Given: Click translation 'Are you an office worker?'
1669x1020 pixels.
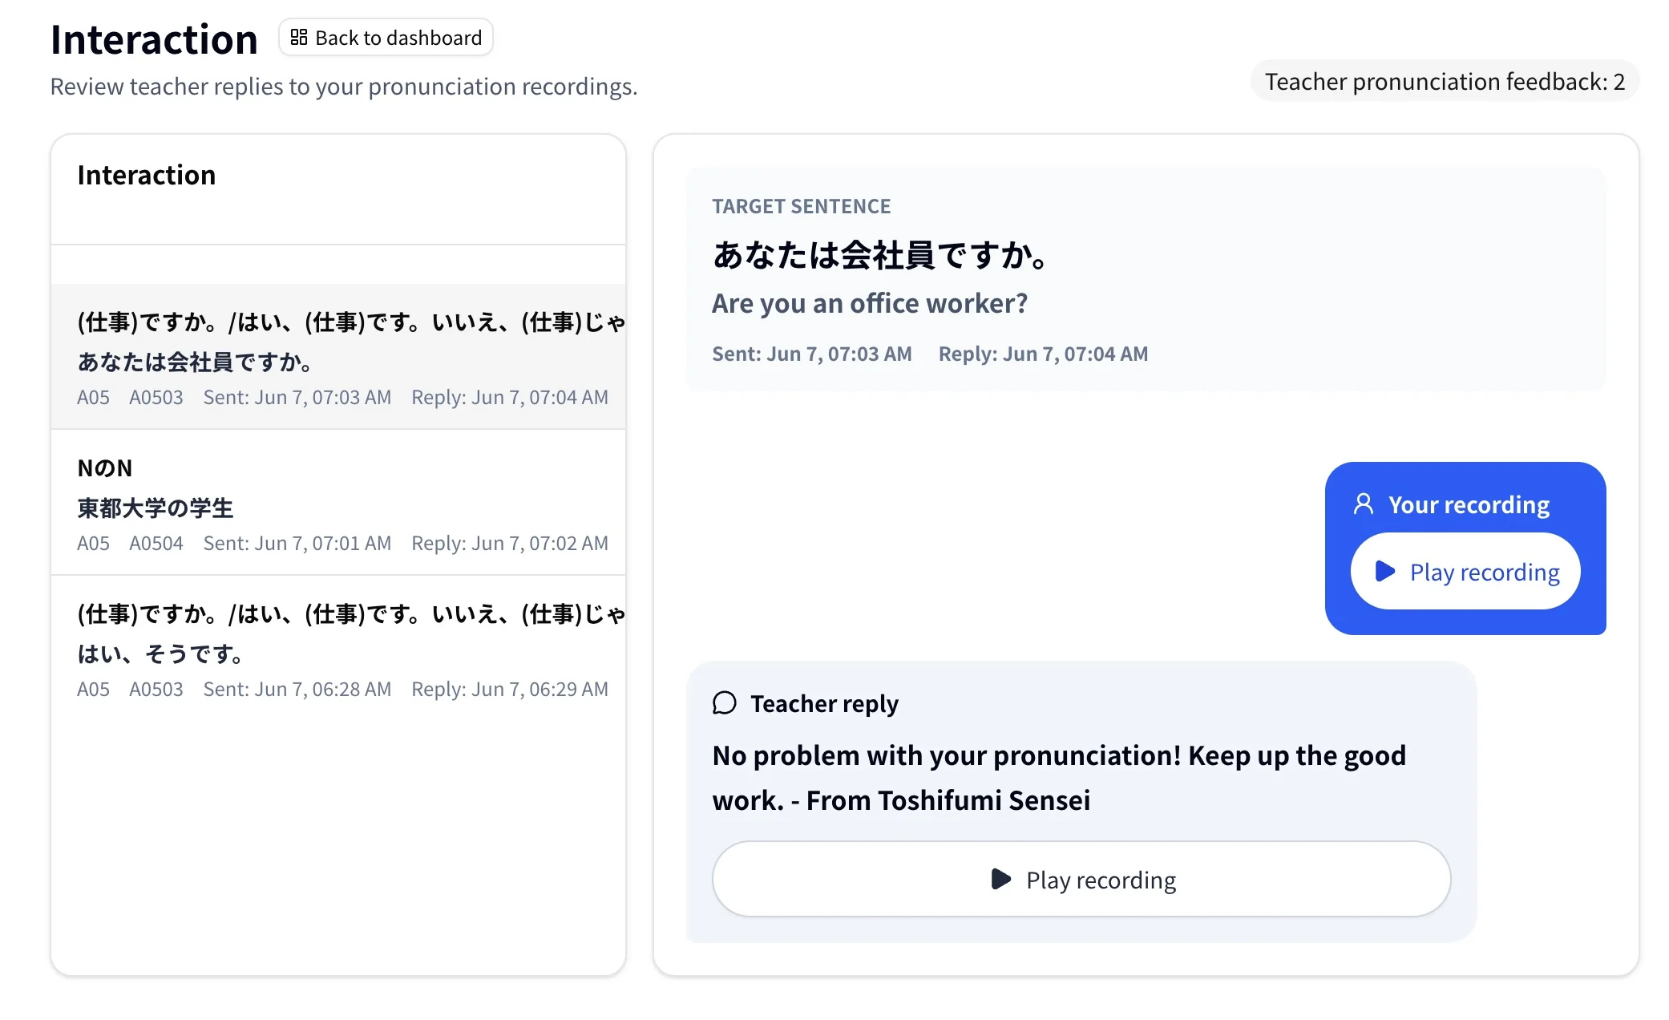Looking at the screenshot, I should [870, 303].
